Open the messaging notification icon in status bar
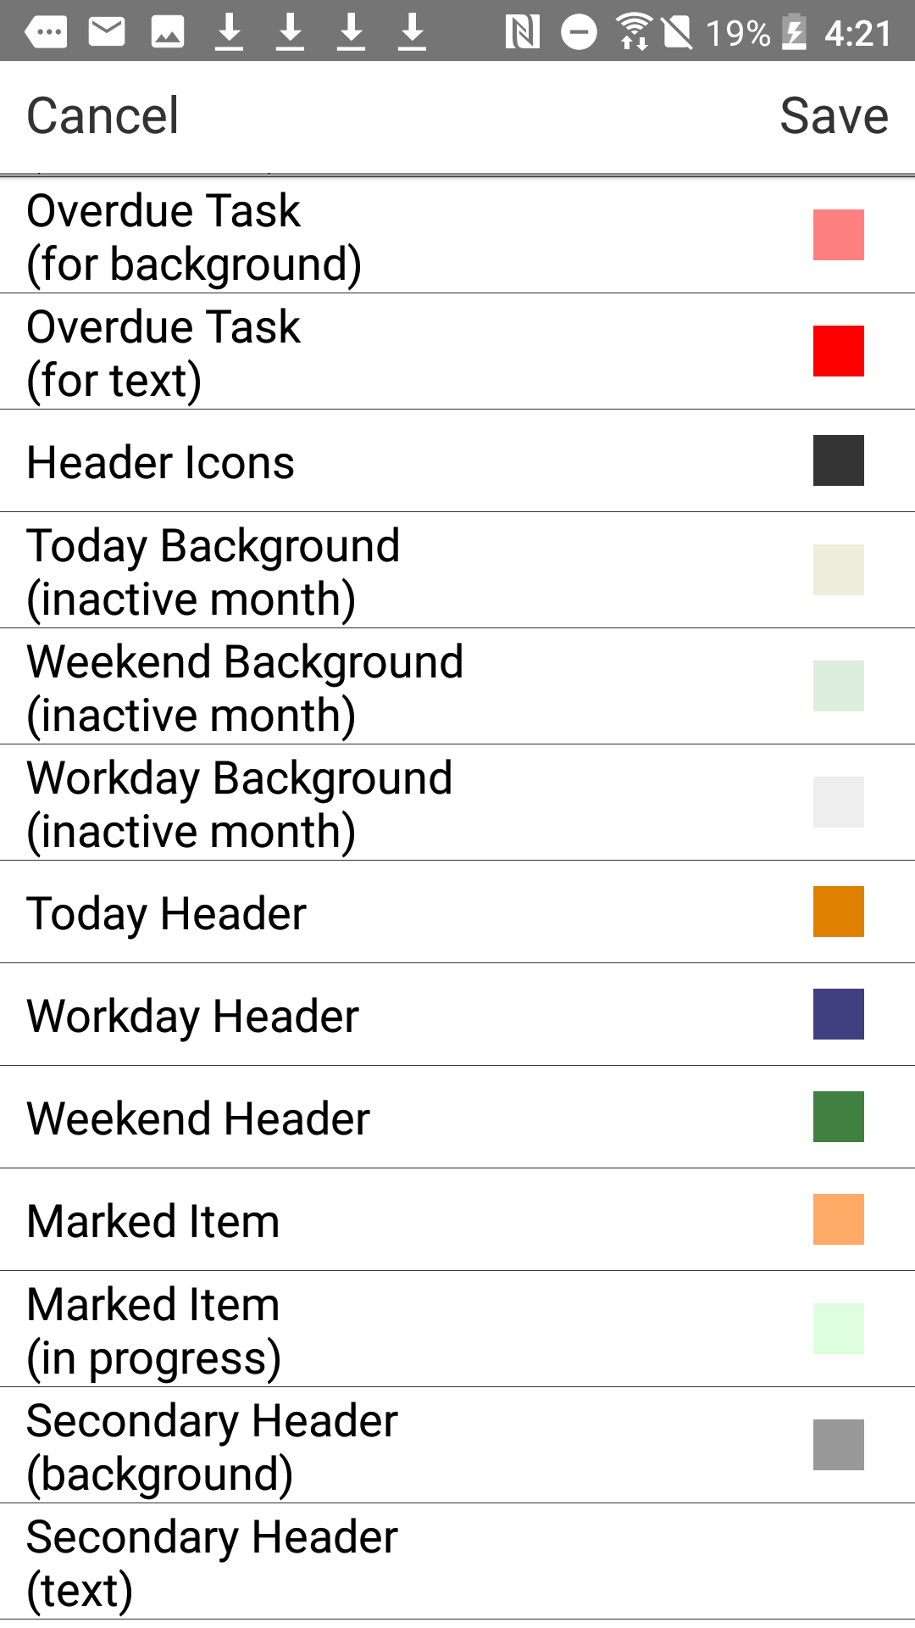The image size is (915, 1628). (x=46, y=33)
